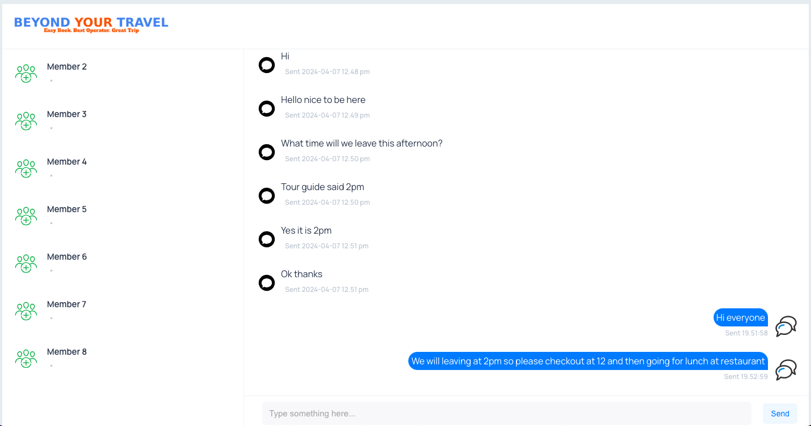Viewport: 811px width, 426px height.
Task: Click the "Hello nice to be here" message
Action: pyautogui.click(x=323, y=100)
